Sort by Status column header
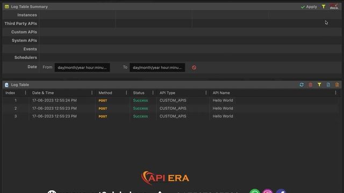 tap(139, 93)
